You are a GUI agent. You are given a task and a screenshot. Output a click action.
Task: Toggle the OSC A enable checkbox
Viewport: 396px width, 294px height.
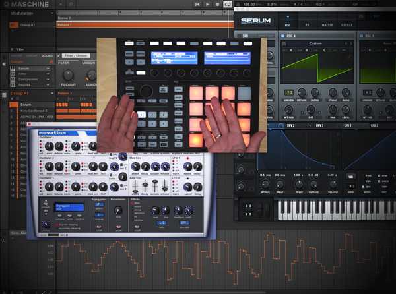[282, 36]
